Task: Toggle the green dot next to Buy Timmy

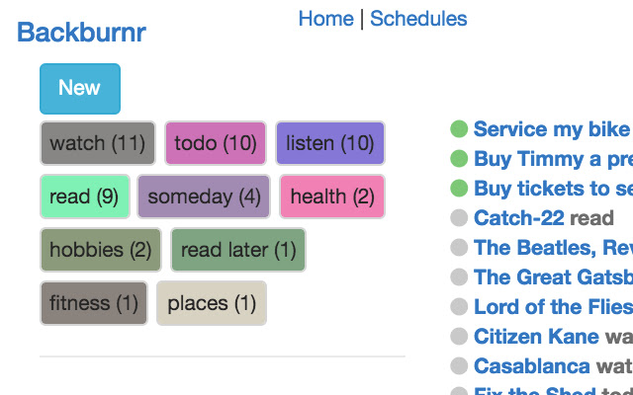Action: [x=459, y=158]
